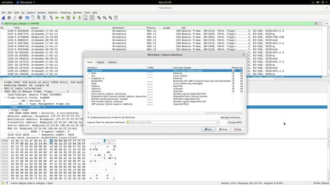Focus the capture filter input field
This screenshot has width=330, height=185.
(173, 122)
